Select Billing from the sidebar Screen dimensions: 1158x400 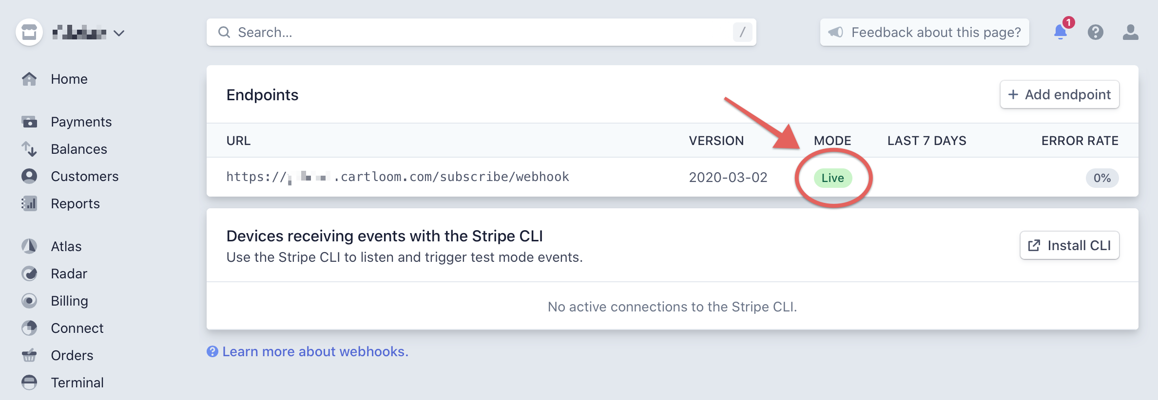[70, 301]
